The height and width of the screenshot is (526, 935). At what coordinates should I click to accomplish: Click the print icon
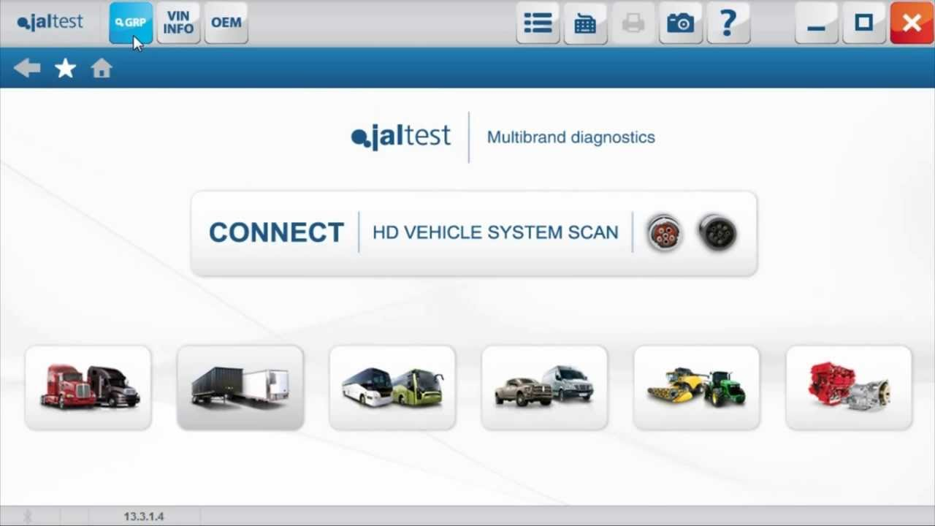[x=633, y=23]
